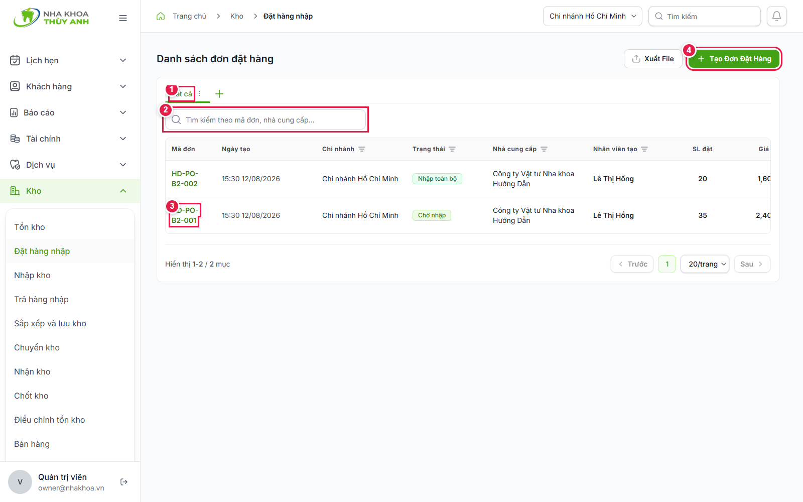Filter the Nhà cung cấp column
This screenshot has width=803, height=502.
pos(544,149)
